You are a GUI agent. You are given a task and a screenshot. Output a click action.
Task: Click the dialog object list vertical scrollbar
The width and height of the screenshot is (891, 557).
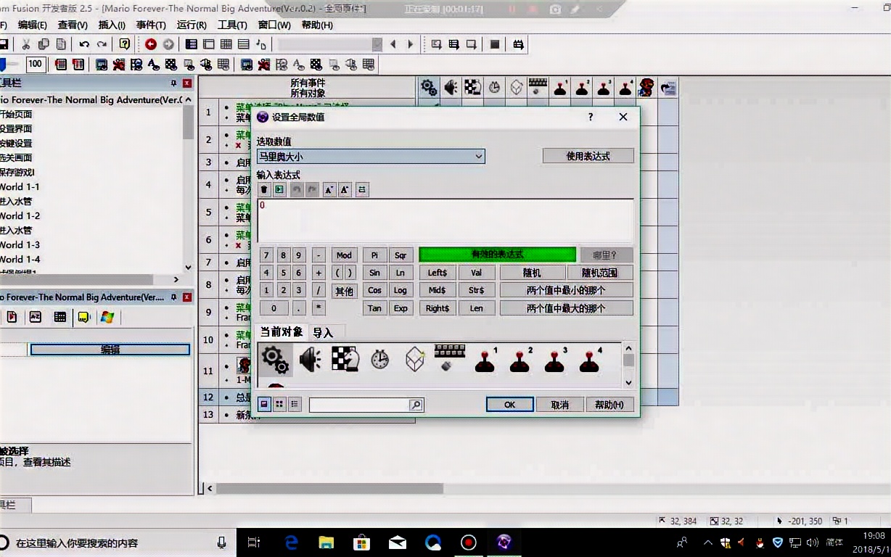[628, 366]
